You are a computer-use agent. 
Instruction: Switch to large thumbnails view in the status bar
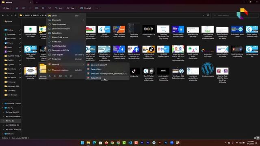click(258, 138)
